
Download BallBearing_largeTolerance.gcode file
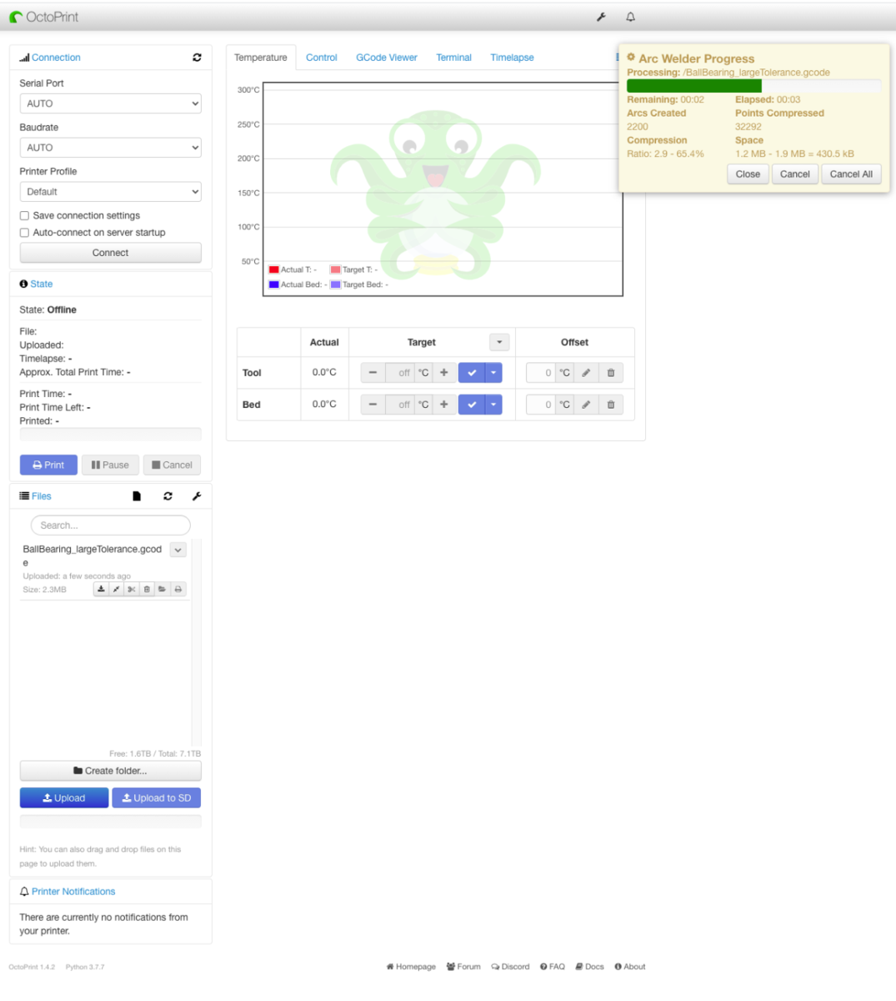tap(101, 589)
